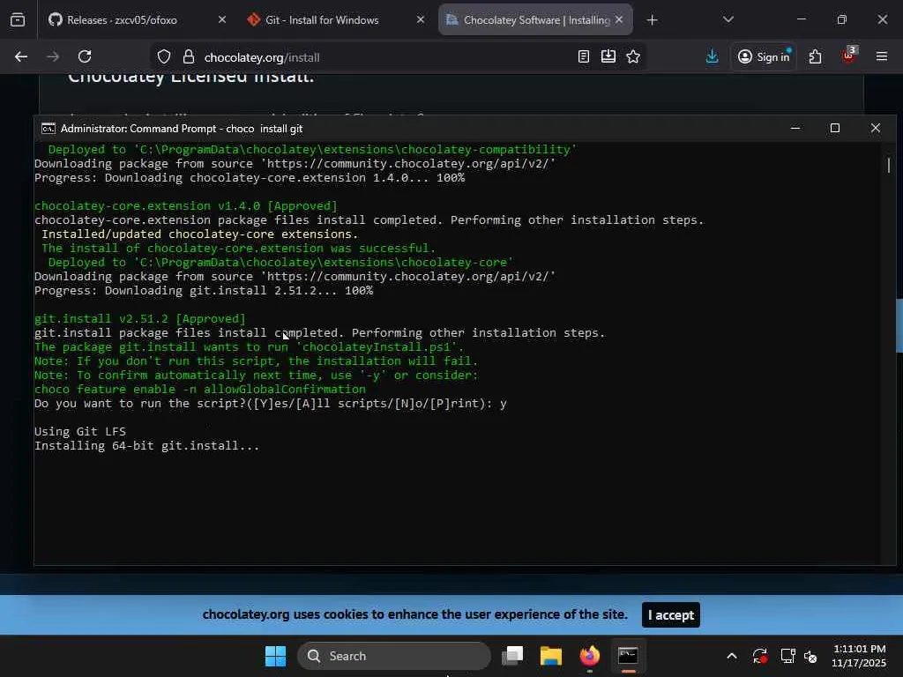The image size is (903, 677).
Task: Open the sync status tray icon
Action: click(759, 656)
